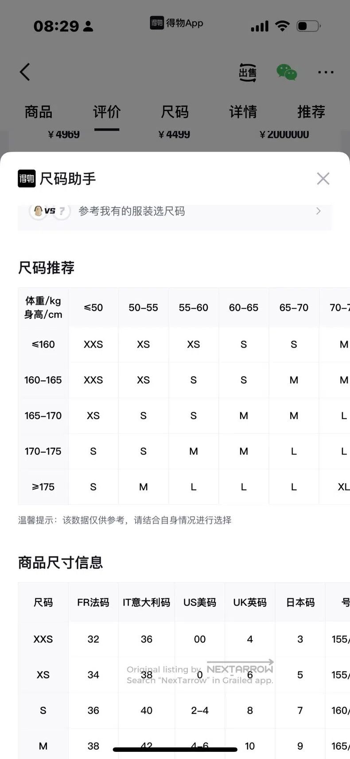350x759 pixels.
Task: Close the 尺码助手 size assistant sheet
Action: click(x=323, y=179)
